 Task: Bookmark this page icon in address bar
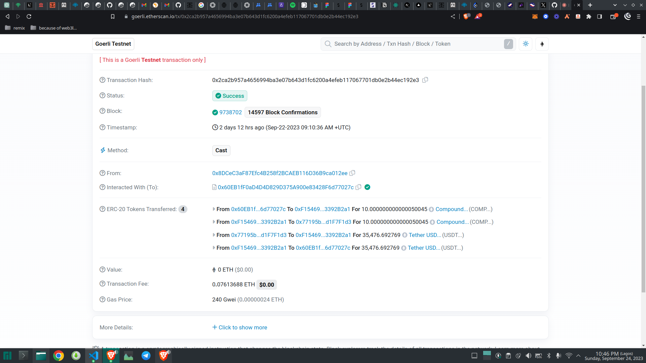click(x=113, y=16)
